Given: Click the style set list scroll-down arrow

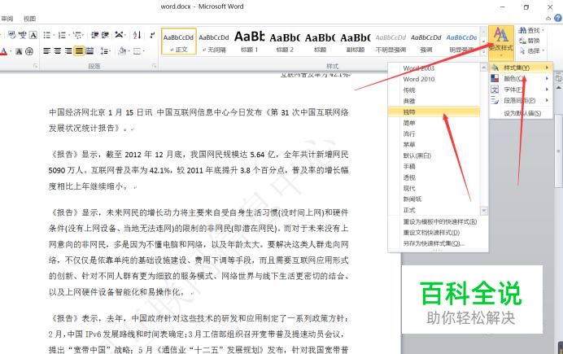Looking at the screenshot, I should [483, 211].
